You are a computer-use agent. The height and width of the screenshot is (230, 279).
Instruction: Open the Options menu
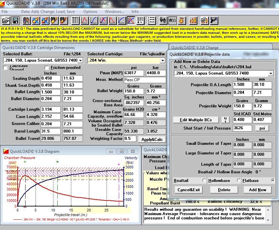pyautogui.click(x=90, y=12)
